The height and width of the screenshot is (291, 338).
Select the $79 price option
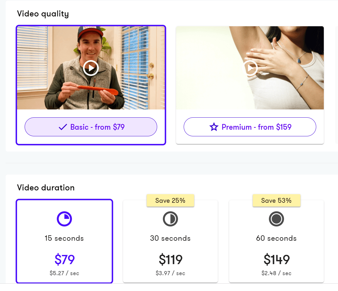pyautogui.click(x=64, y=259)
